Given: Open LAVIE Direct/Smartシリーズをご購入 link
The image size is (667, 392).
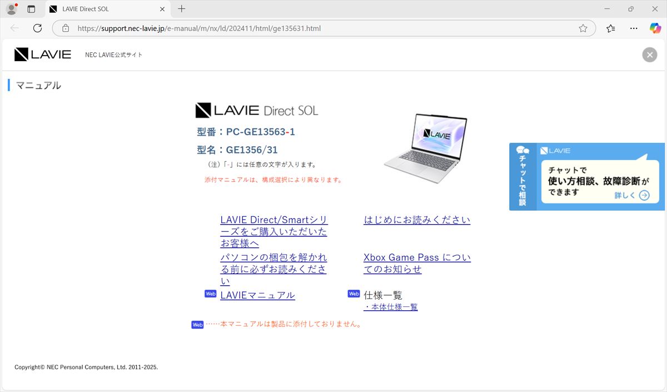Looking at the screenshot, I should (x=274, y=232).
